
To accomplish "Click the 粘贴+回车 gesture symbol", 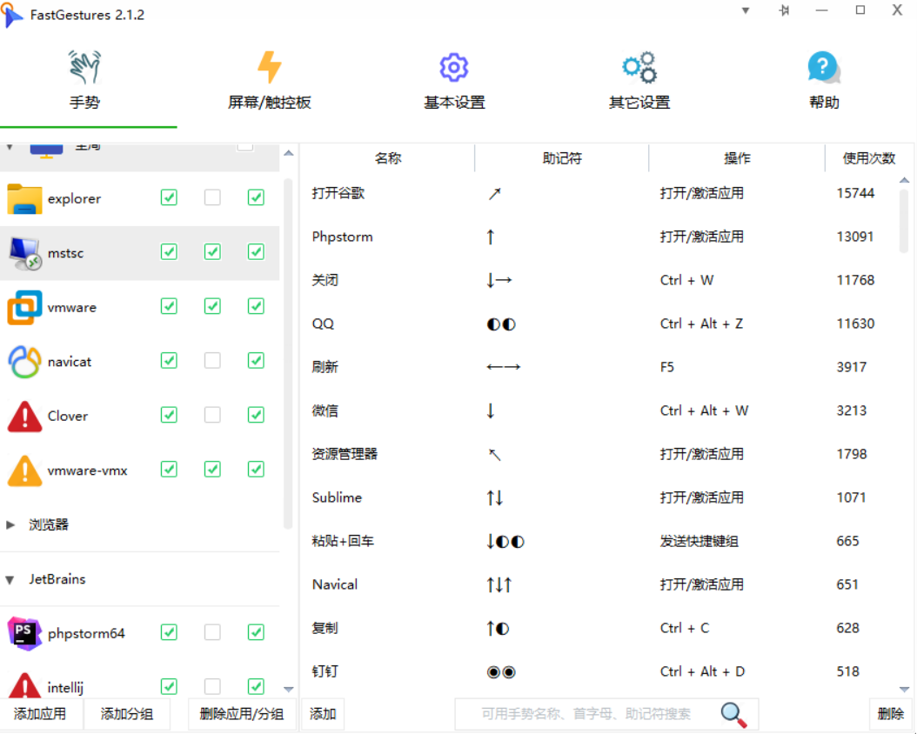I will (x=505, y=541).
